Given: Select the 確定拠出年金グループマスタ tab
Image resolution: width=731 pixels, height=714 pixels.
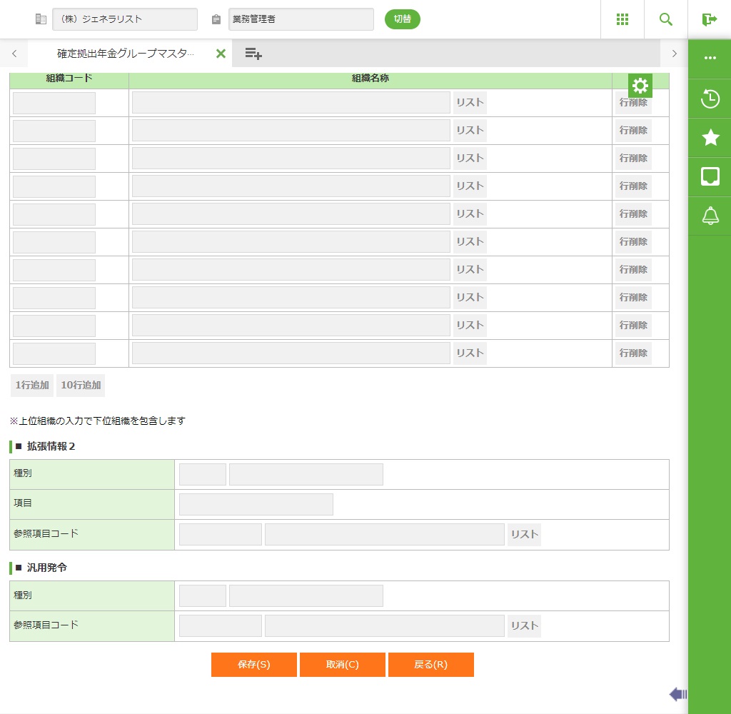Looking at the screenshot, I should (125, 54).
